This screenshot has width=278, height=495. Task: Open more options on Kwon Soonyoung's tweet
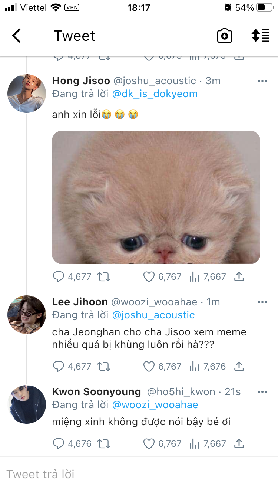click(262, 392)
